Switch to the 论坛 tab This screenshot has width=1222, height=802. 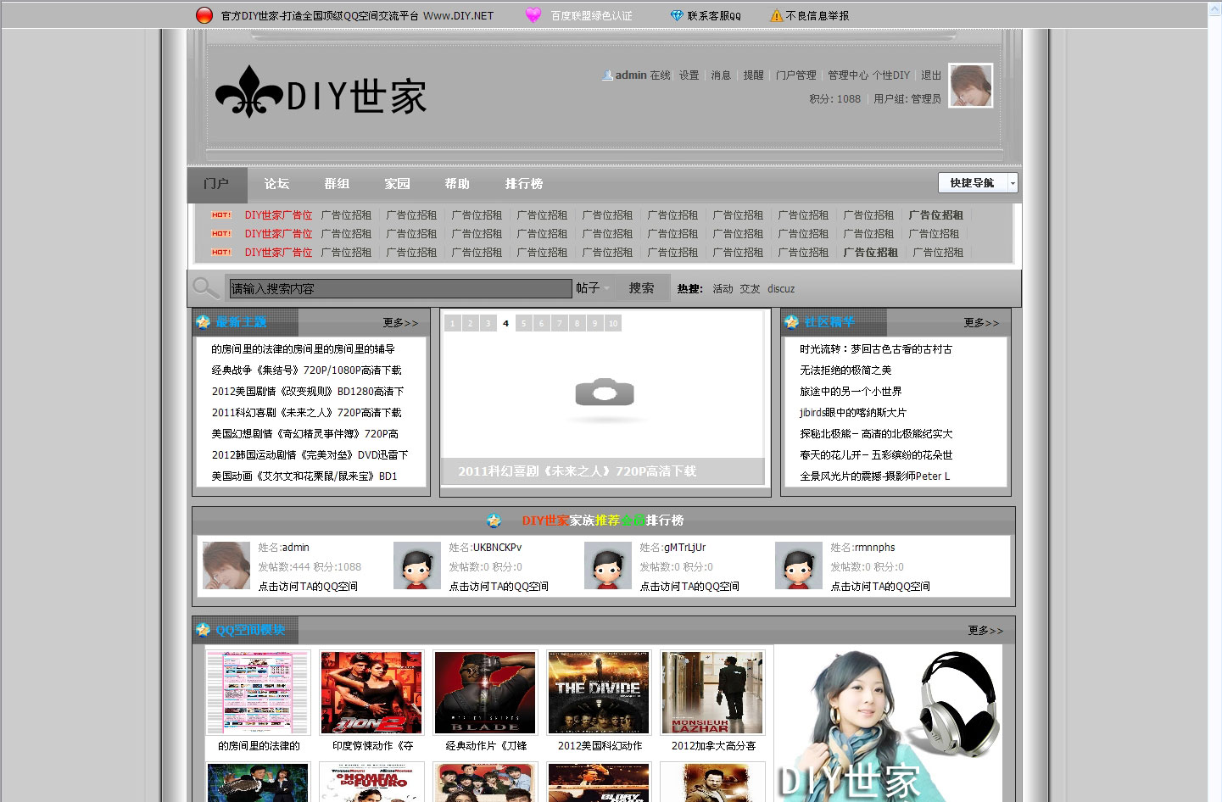point(276,184)
